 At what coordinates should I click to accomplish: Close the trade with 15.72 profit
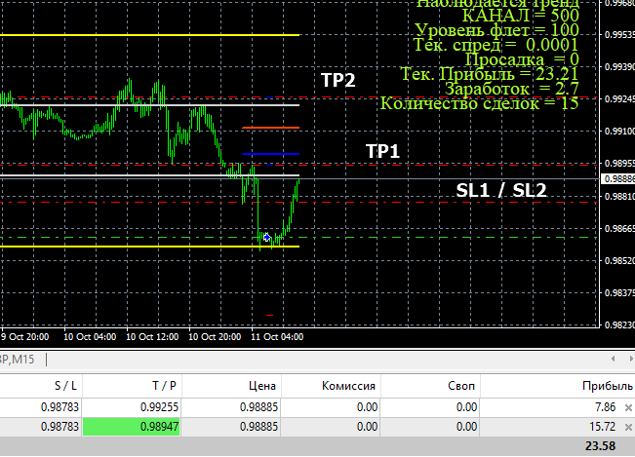tap(627, 427)
